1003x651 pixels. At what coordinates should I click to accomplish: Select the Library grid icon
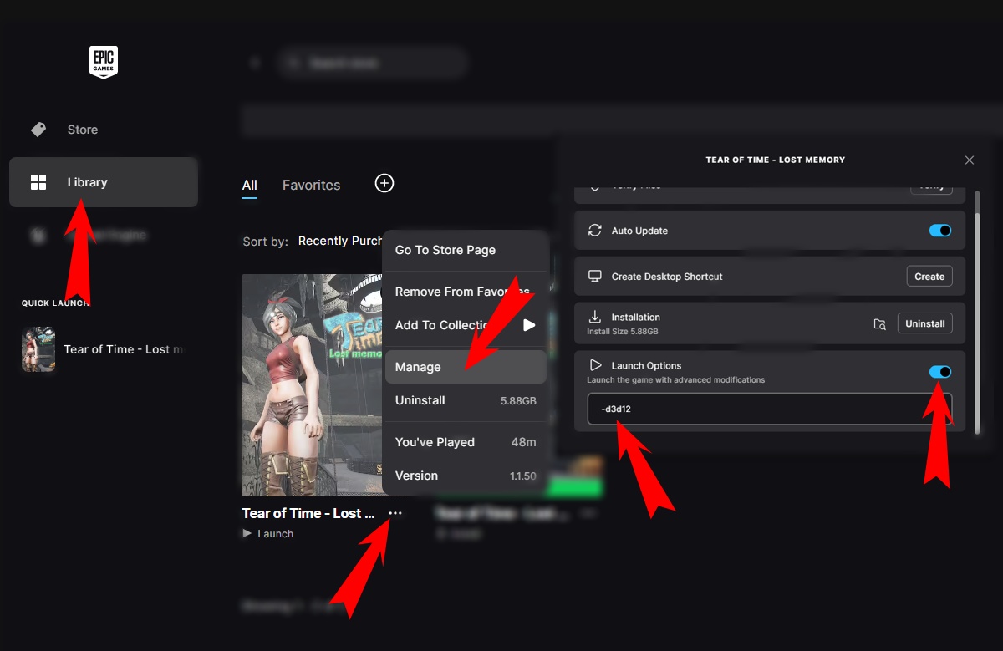click(x=38, y=182)
